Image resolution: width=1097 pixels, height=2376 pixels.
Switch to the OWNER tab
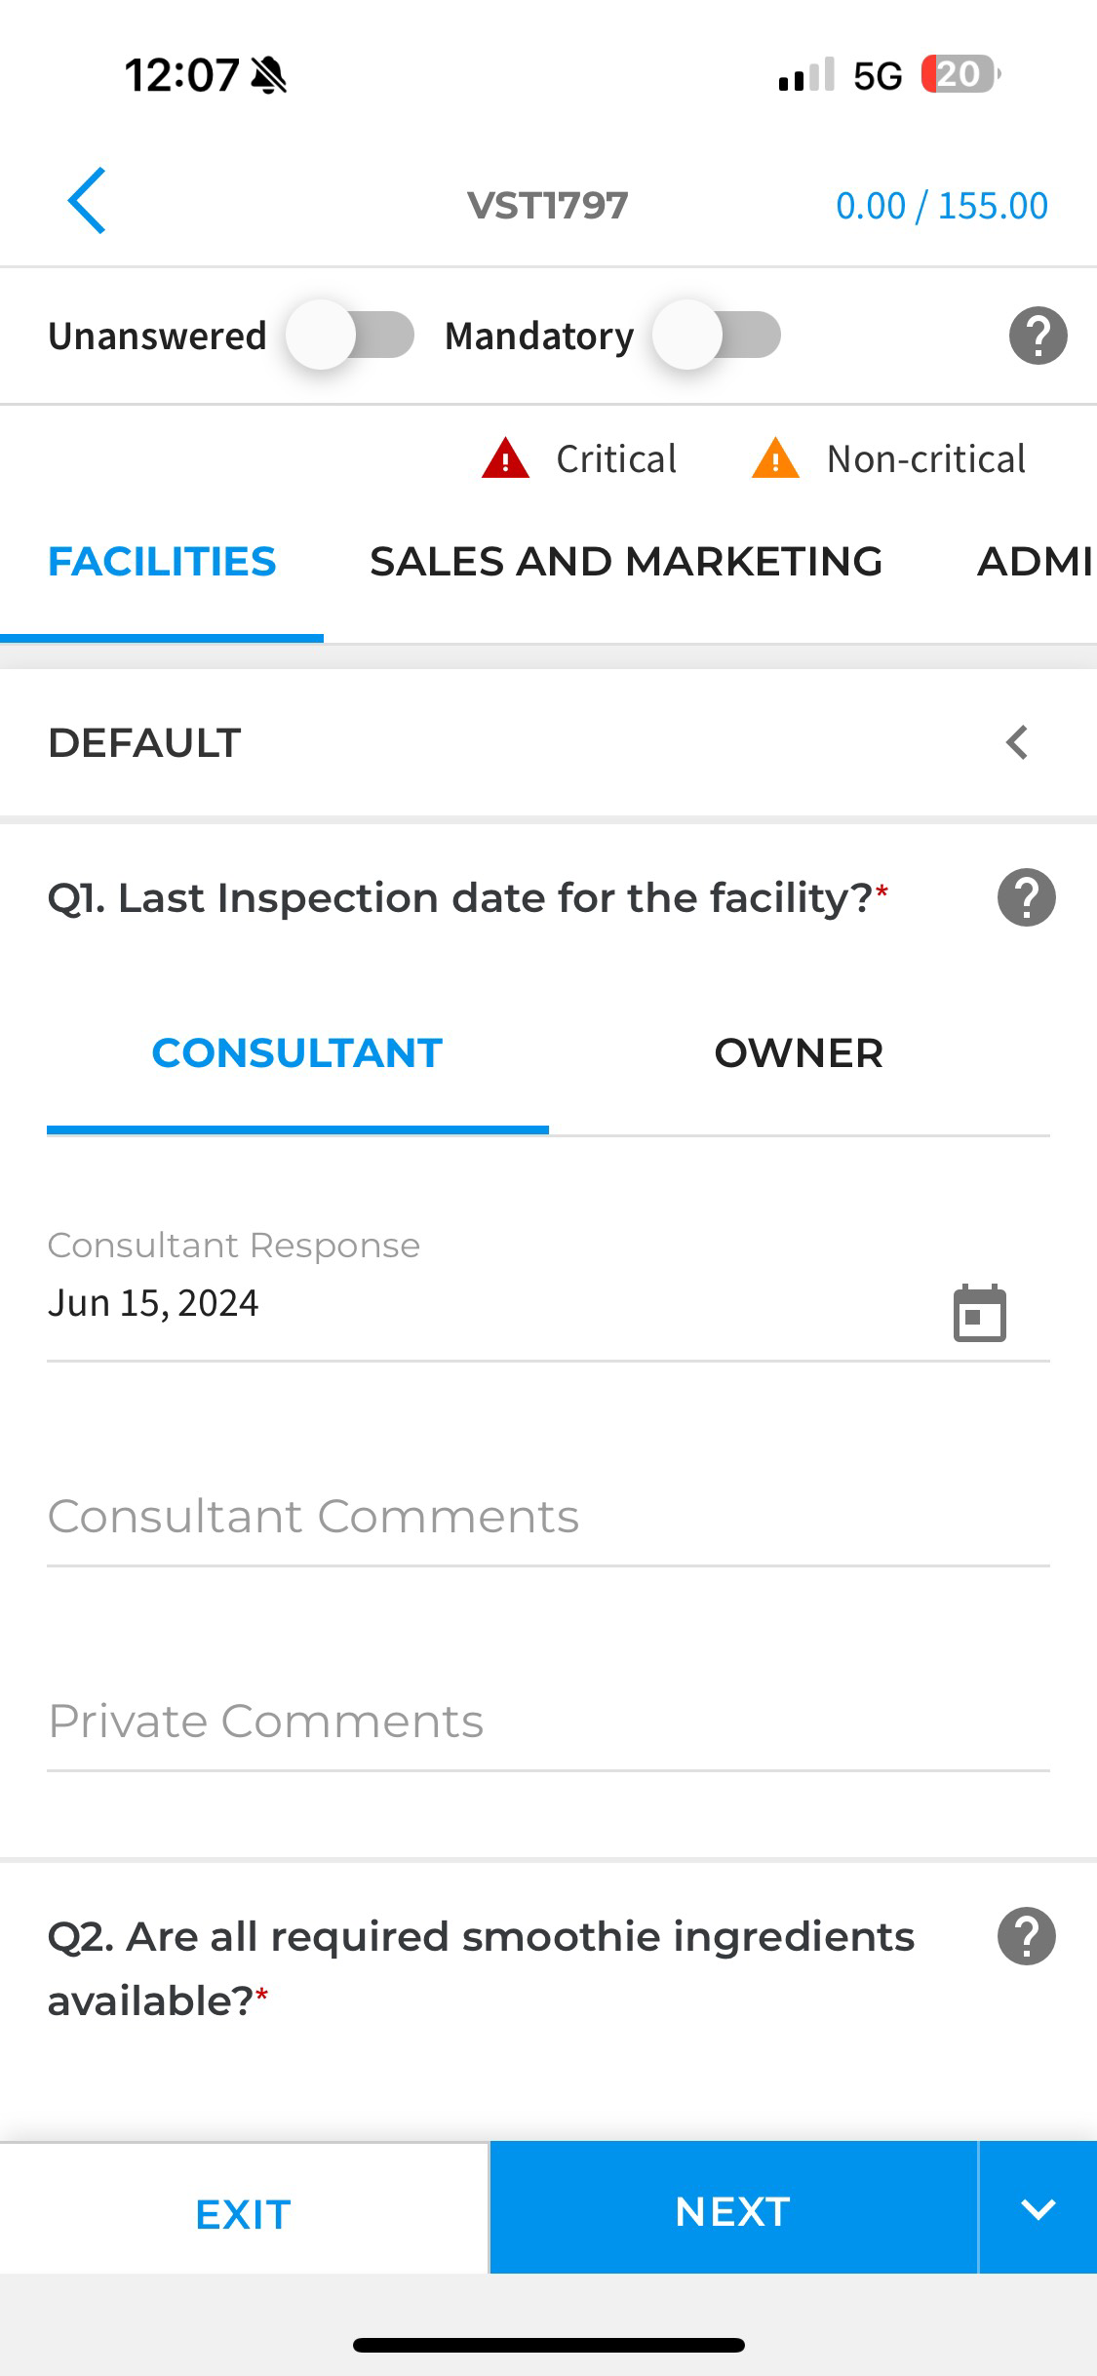pyautogui.click(x=799, y=1053)
